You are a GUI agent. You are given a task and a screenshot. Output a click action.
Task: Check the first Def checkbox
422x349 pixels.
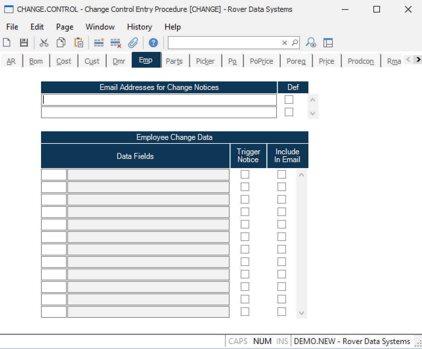coord(289,99)
